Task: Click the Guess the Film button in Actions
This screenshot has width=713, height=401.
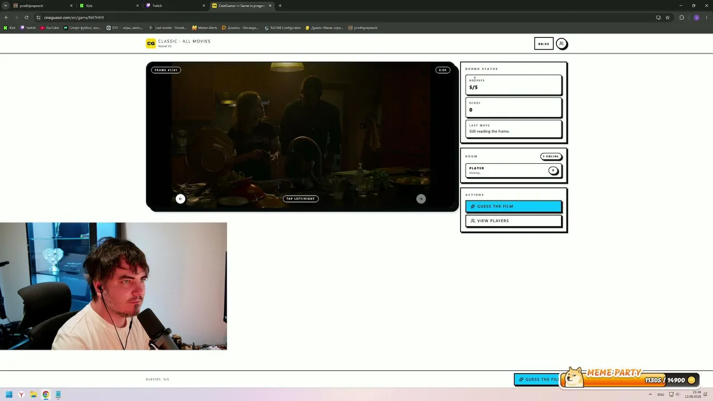Action: (514, 207)
